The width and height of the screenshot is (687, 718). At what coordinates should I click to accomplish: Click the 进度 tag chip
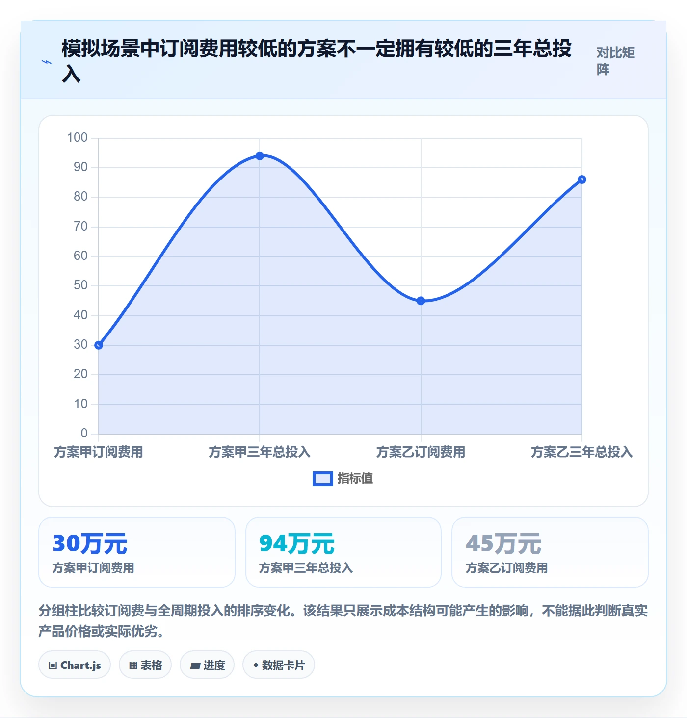tap(207, 665)
